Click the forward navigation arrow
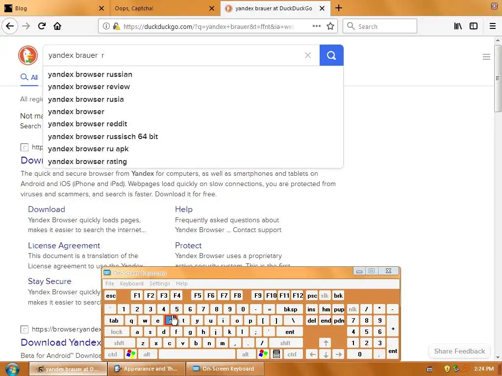This screenshot has width=502, height=376. (26, 26)
